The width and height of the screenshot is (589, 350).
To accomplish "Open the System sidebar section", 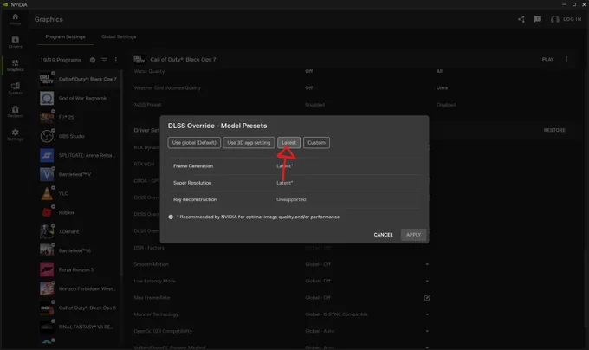I will [15, 88].
